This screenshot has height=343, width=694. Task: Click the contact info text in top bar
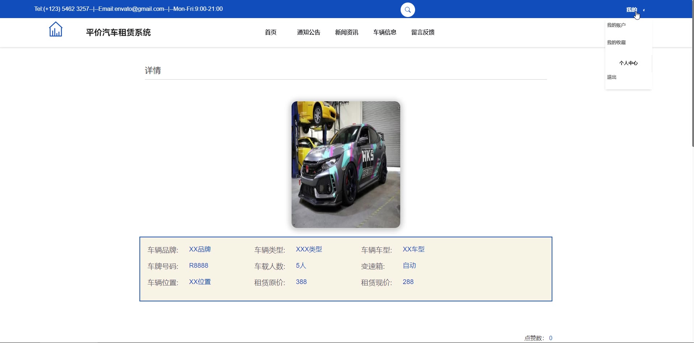pos(129,9)
